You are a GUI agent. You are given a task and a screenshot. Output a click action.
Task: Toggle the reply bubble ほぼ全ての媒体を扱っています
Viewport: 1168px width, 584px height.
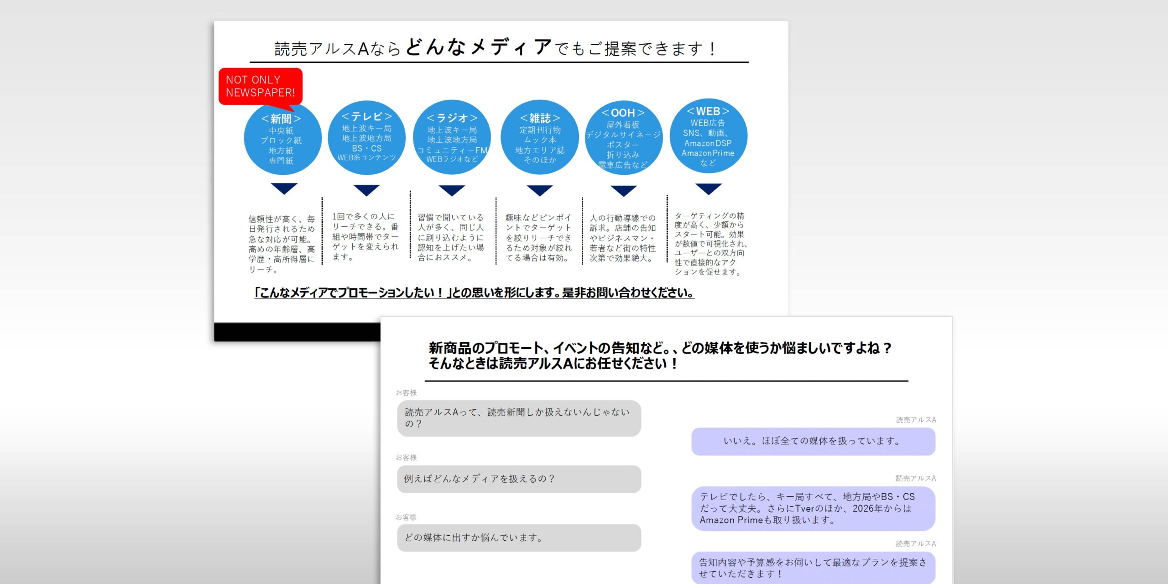(813, 442)
